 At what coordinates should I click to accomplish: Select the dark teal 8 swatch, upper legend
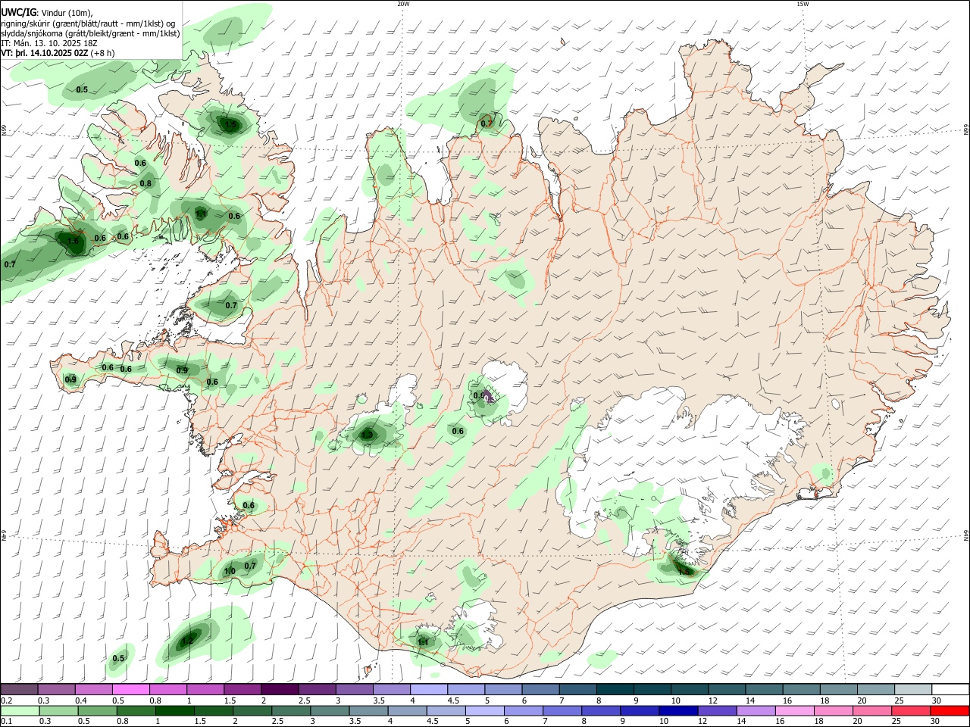[615, 690]
